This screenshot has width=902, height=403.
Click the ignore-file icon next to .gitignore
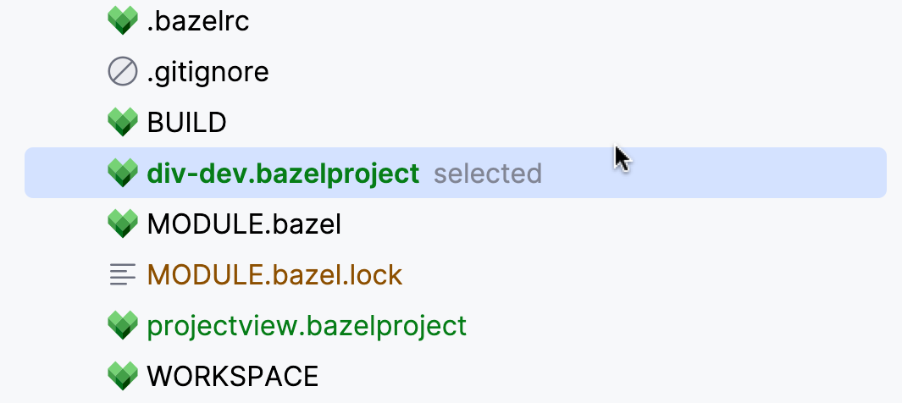tap(123, 72)
